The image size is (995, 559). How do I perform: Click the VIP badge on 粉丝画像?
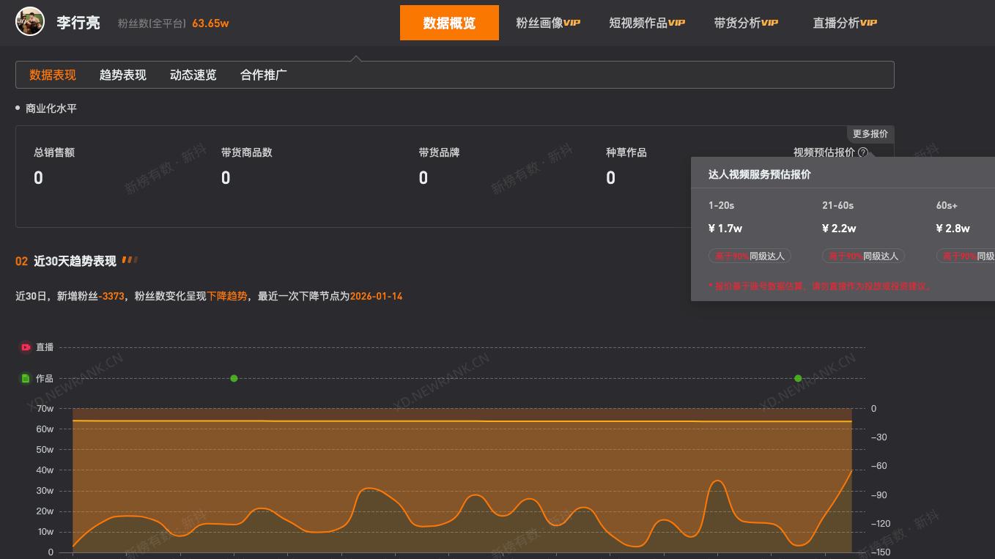click(x=572, y=22)
